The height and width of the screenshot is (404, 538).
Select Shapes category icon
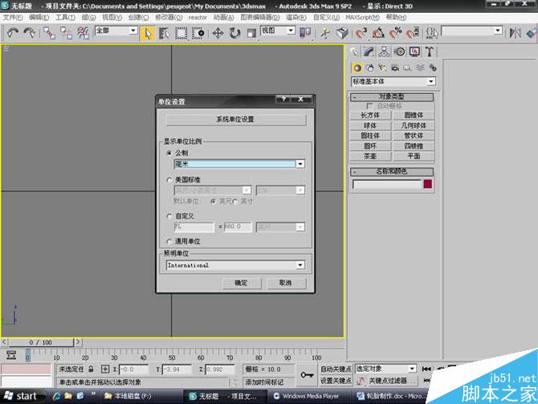pyautogui.click(x=370, y=68)
